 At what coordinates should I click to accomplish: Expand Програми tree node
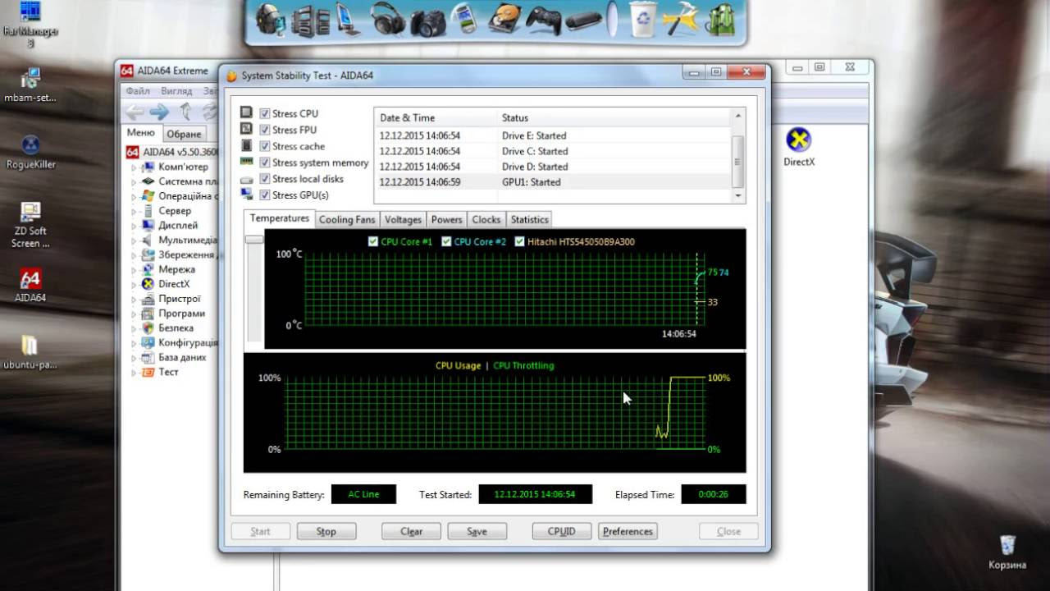click(135, 314)
